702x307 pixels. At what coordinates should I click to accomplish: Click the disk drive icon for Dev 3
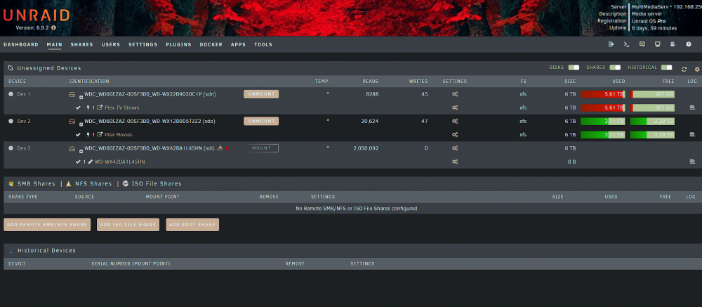72,148
